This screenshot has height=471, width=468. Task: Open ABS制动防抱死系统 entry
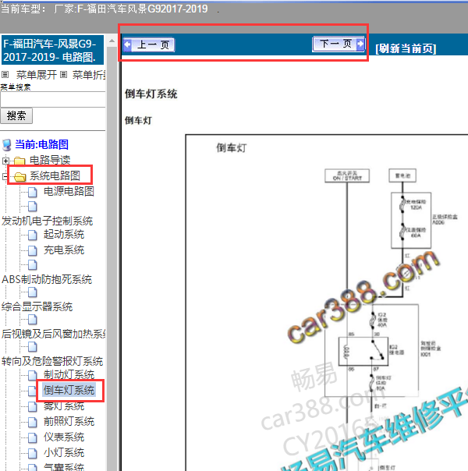pyautogui.click(x=47, y=279)
